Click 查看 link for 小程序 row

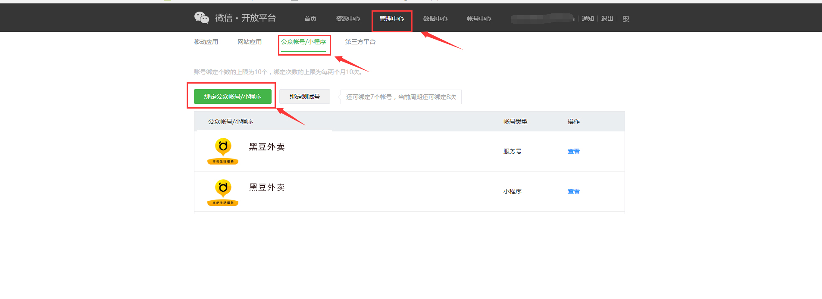[574, 191]
